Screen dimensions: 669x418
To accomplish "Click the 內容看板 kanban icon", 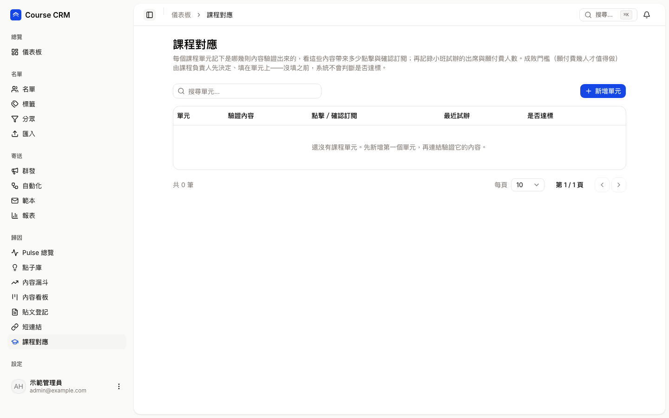I will tap(15, 297).
